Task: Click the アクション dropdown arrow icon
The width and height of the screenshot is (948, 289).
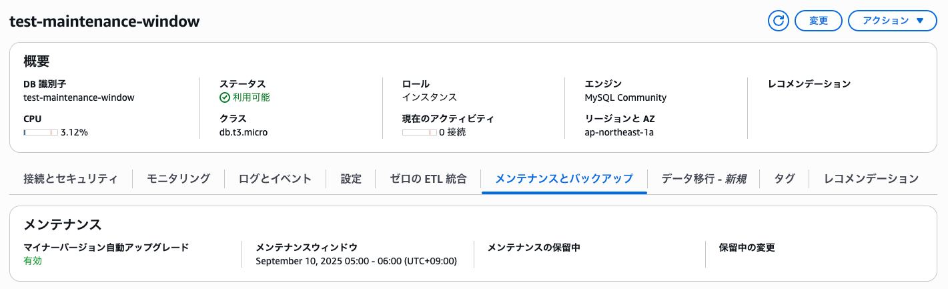Action: [921, 21]
